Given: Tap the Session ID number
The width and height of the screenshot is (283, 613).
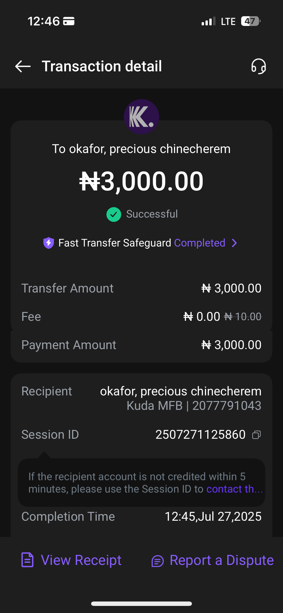Looking at the screenshot, I should 200,435.
